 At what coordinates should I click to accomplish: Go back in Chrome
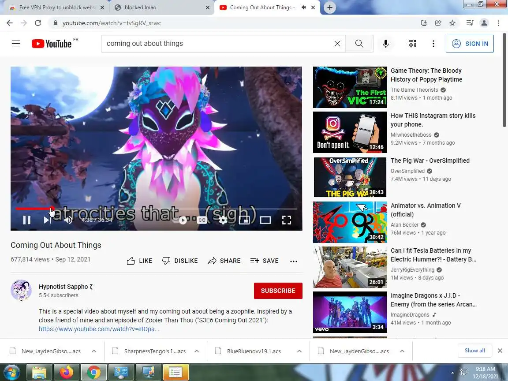coord(10,23)
